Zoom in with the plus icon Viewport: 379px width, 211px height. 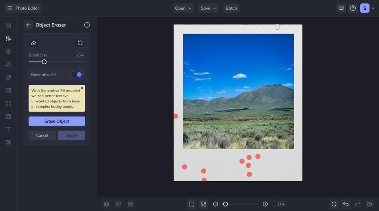tap(265, 204)
